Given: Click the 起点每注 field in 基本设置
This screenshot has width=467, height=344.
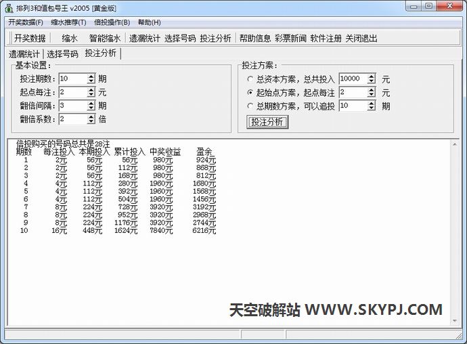Looking at the screenshot, I should [x=72, y=92].
